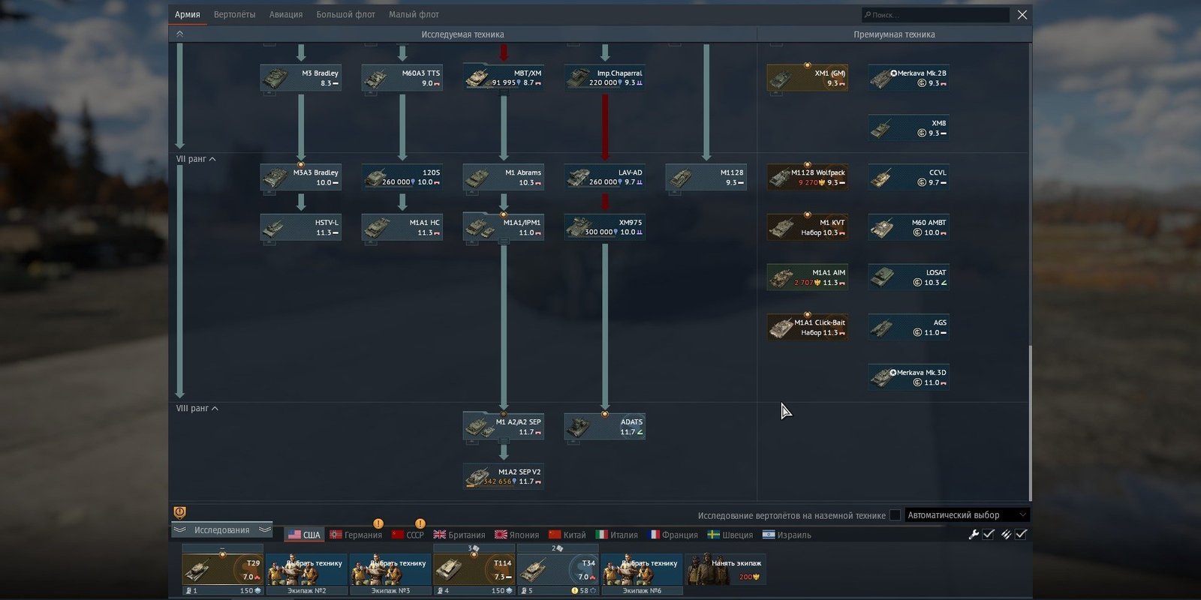Select ADATS anti-air vehicle icon
This screenshot has width=1201, height=600.
click(604, 427)
